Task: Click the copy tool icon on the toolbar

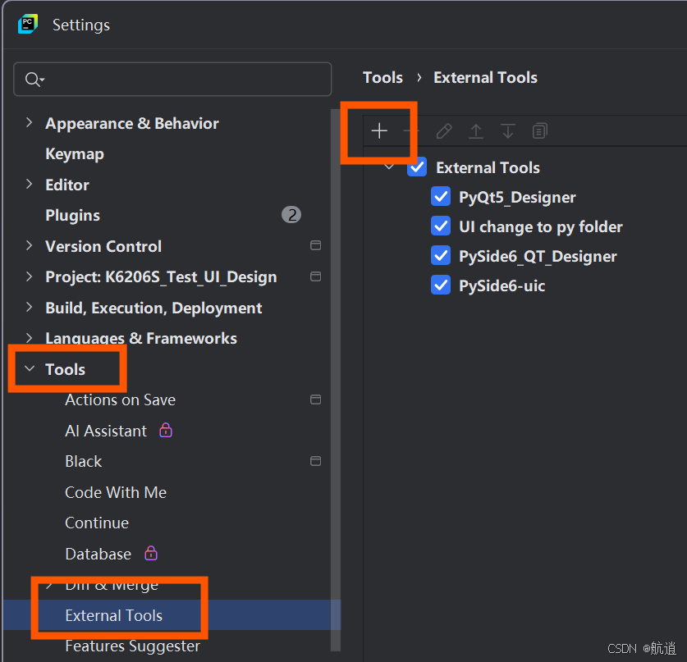Action: coord(539,130)
